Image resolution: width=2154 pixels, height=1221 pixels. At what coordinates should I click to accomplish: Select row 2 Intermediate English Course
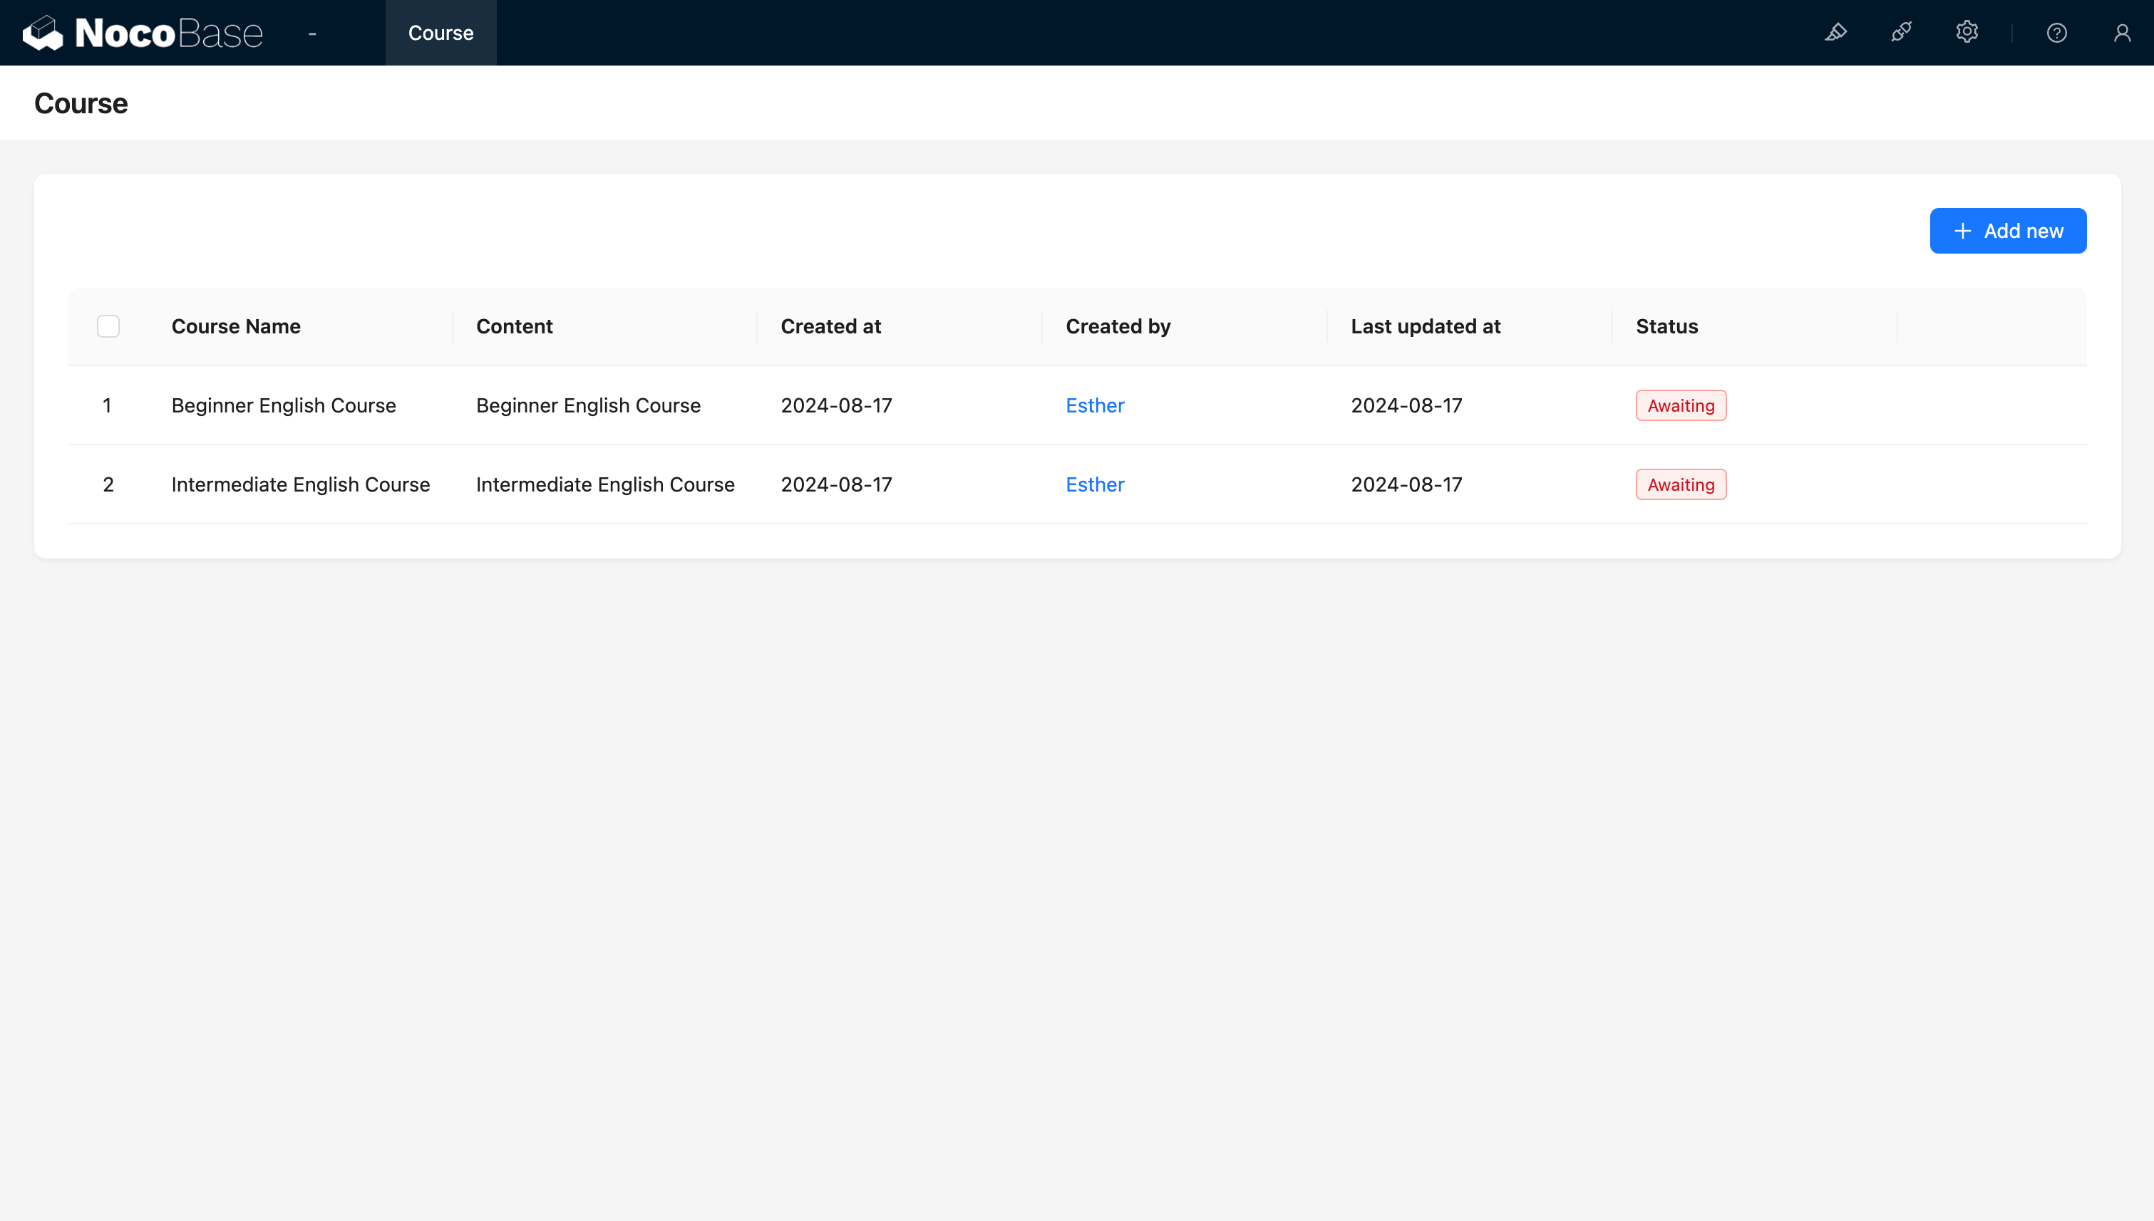click(x=108, y=484)
